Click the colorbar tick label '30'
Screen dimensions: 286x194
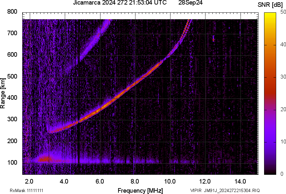coord(283,77)
